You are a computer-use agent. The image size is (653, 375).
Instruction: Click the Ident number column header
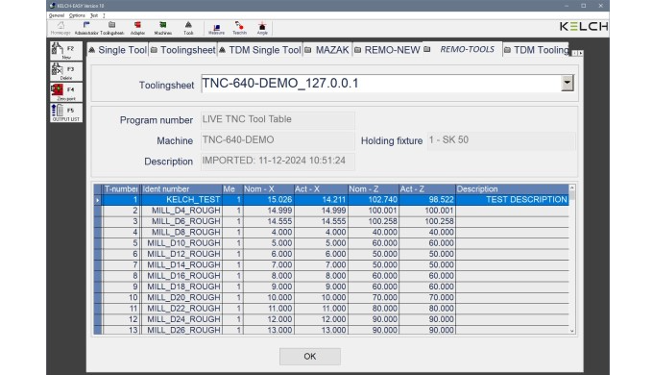(181, 189)
